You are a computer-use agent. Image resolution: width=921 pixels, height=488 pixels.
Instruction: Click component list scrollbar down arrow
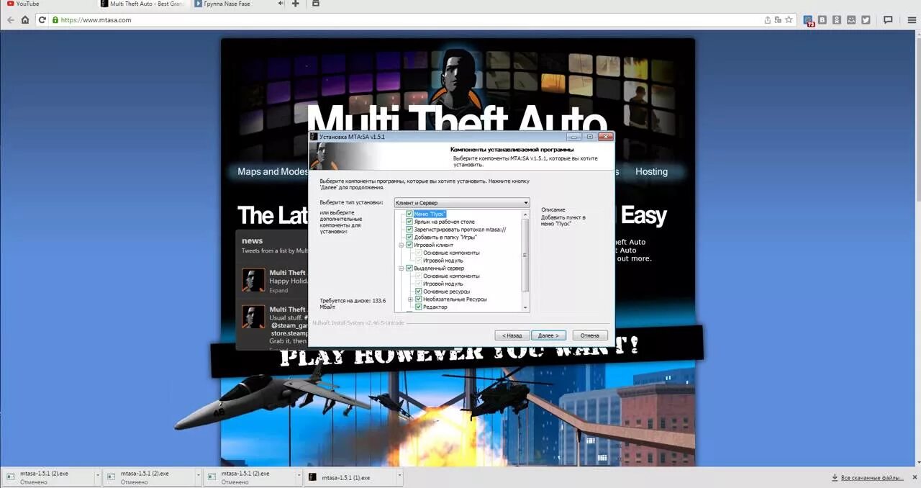526,308
